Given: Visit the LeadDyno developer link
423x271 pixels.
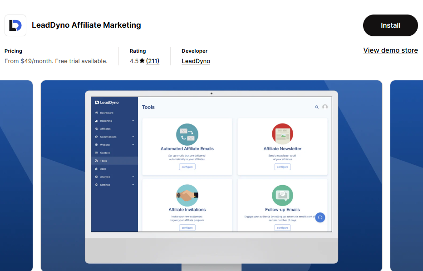Looking at the screenshot, I should (x=196, y=61).
